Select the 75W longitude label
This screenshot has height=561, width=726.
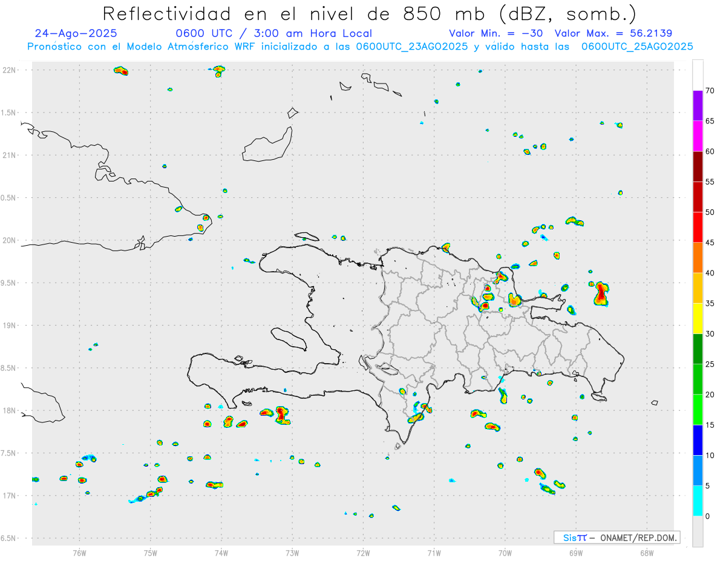tap(150, 553)
